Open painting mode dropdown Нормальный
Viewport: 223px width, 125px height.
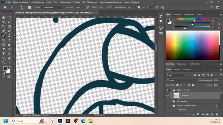[53, 7]
